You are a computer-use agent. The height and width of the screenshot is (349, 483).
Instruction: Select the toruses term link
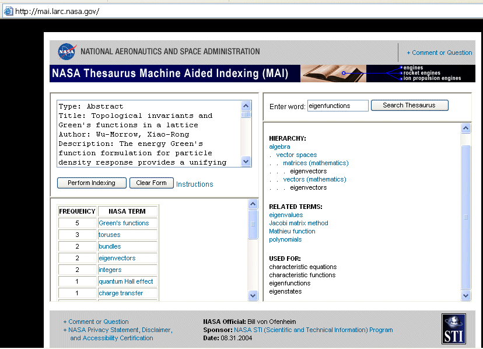click(x=110, y=235)
